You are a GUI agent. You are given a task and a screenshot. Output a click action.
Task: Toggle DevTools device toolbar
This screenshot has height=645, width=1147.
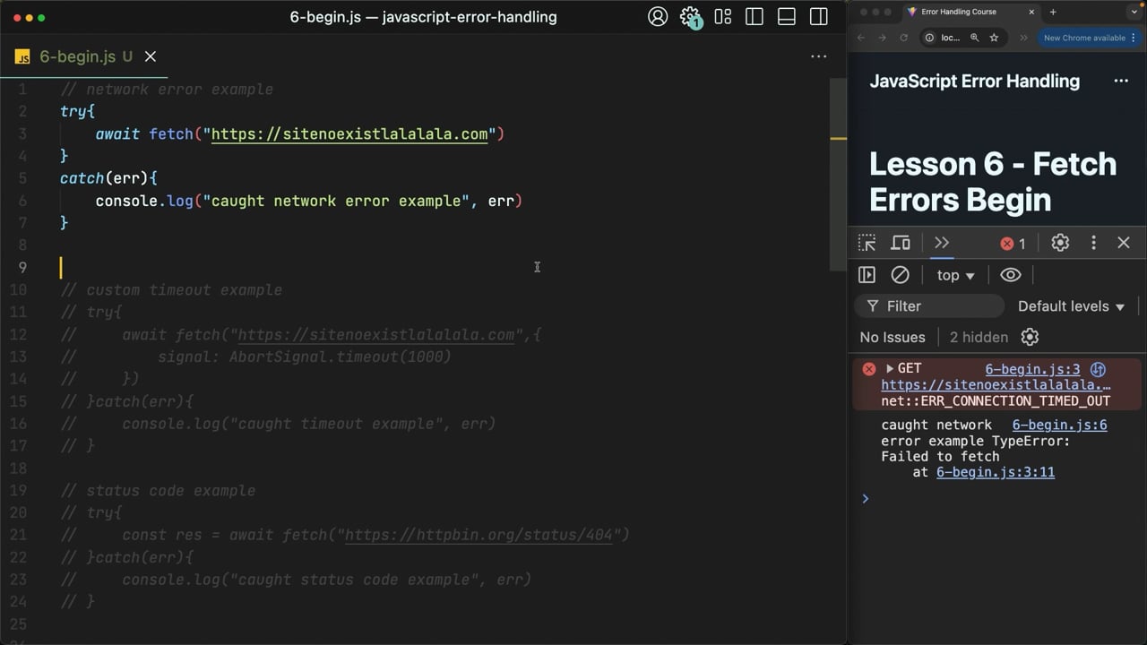[901, 243]
